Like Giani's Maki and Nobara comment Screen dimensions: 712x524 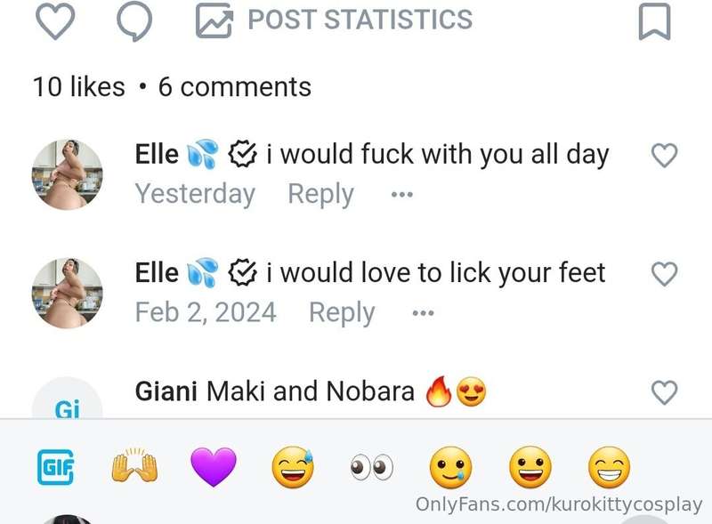pyautogui.click(x=664, y=392)
